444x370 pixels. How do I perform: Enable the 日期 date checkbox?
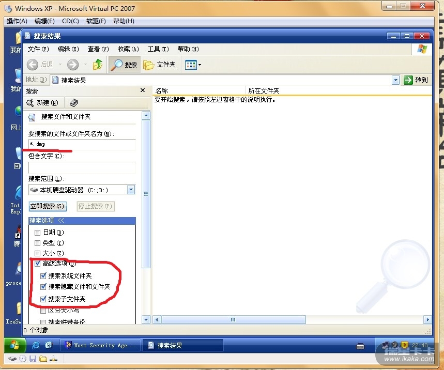coord(37,233)
